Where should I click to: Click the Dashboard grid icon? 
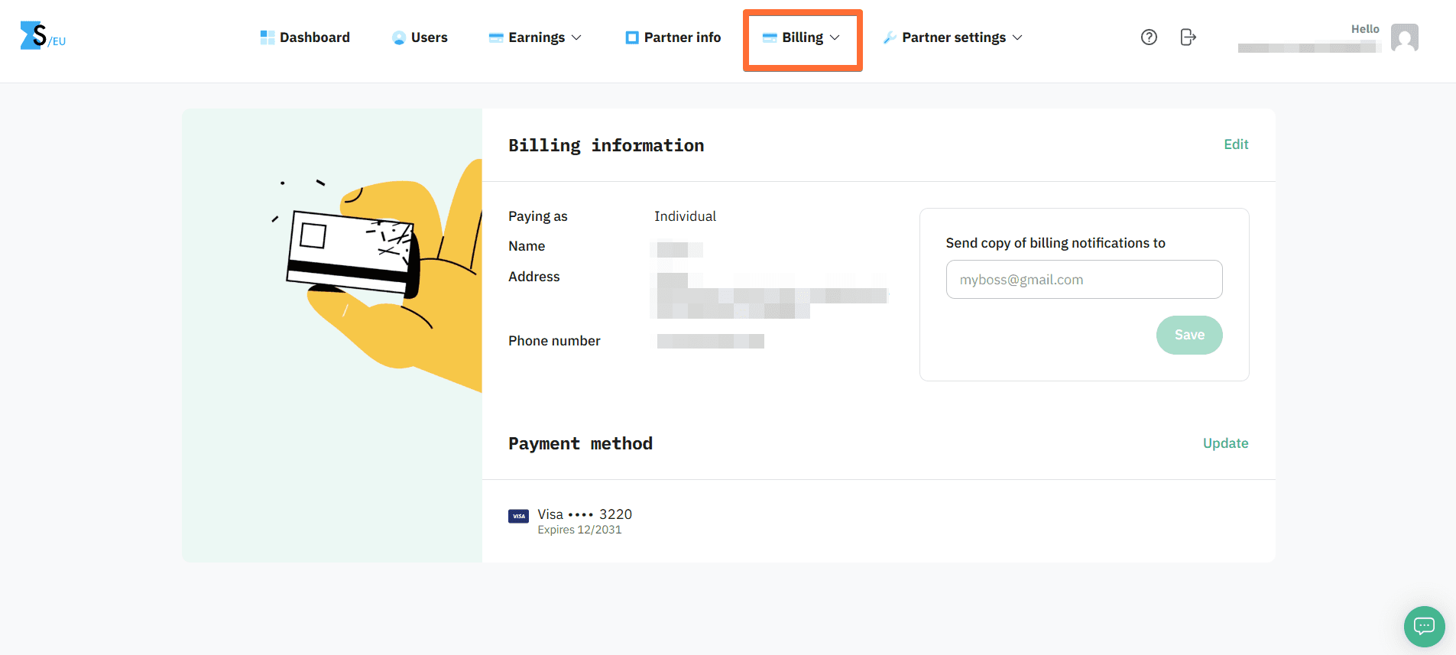click(x=267, y=37)
